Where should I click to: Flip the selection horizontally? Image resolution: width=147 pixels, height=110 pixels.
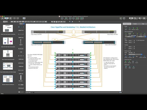click(144, 57)
